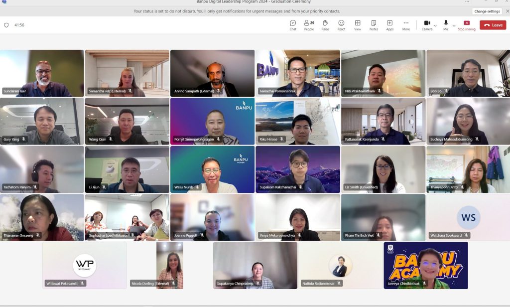This screenshot has height=307, width=510.
Task: Toggle the Camera on or off
Action: point(427,25)
